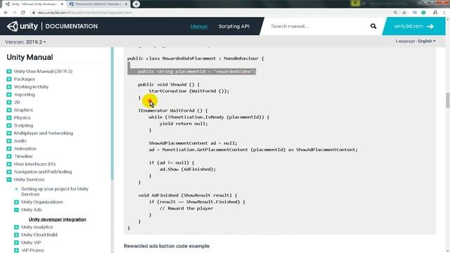Open the Packages link
The height and width of the screenshot is (253, 450).
point(25,79)
